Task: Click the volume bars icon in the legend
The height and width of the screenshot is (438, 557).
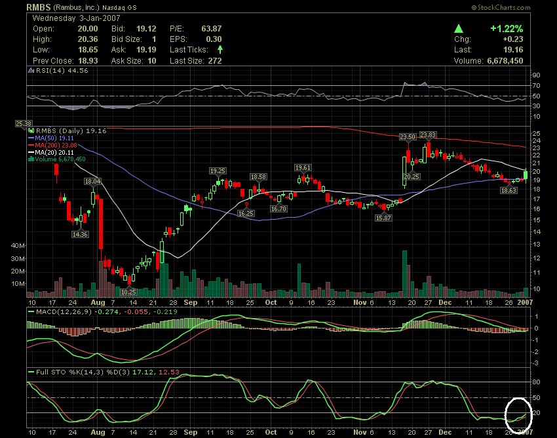Action: 31,159
